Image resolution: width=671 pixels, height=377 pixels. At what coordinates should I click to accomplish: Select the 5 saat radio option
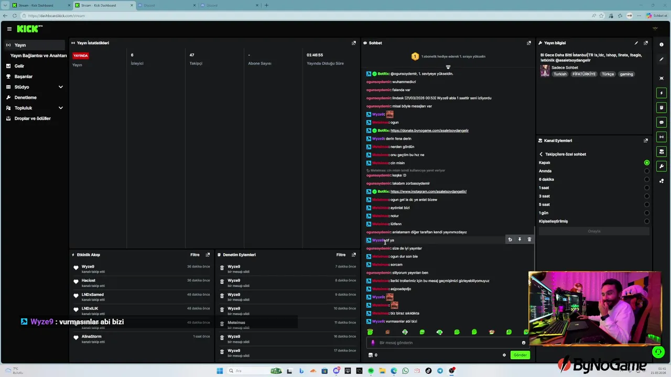point(646,205)
